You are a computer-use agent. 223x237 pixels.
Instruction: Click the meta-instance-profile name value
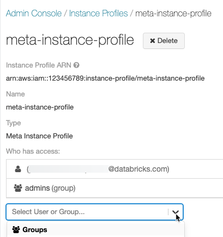(x=40, y=107)
